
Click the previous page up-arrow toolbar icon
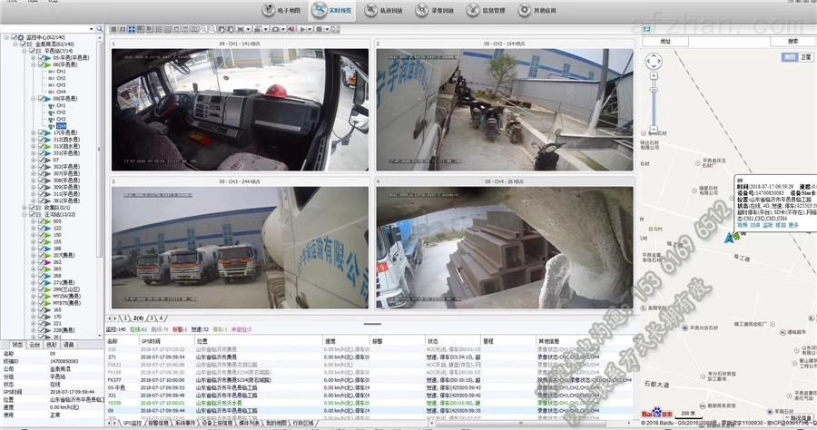(x=221, y=29)
